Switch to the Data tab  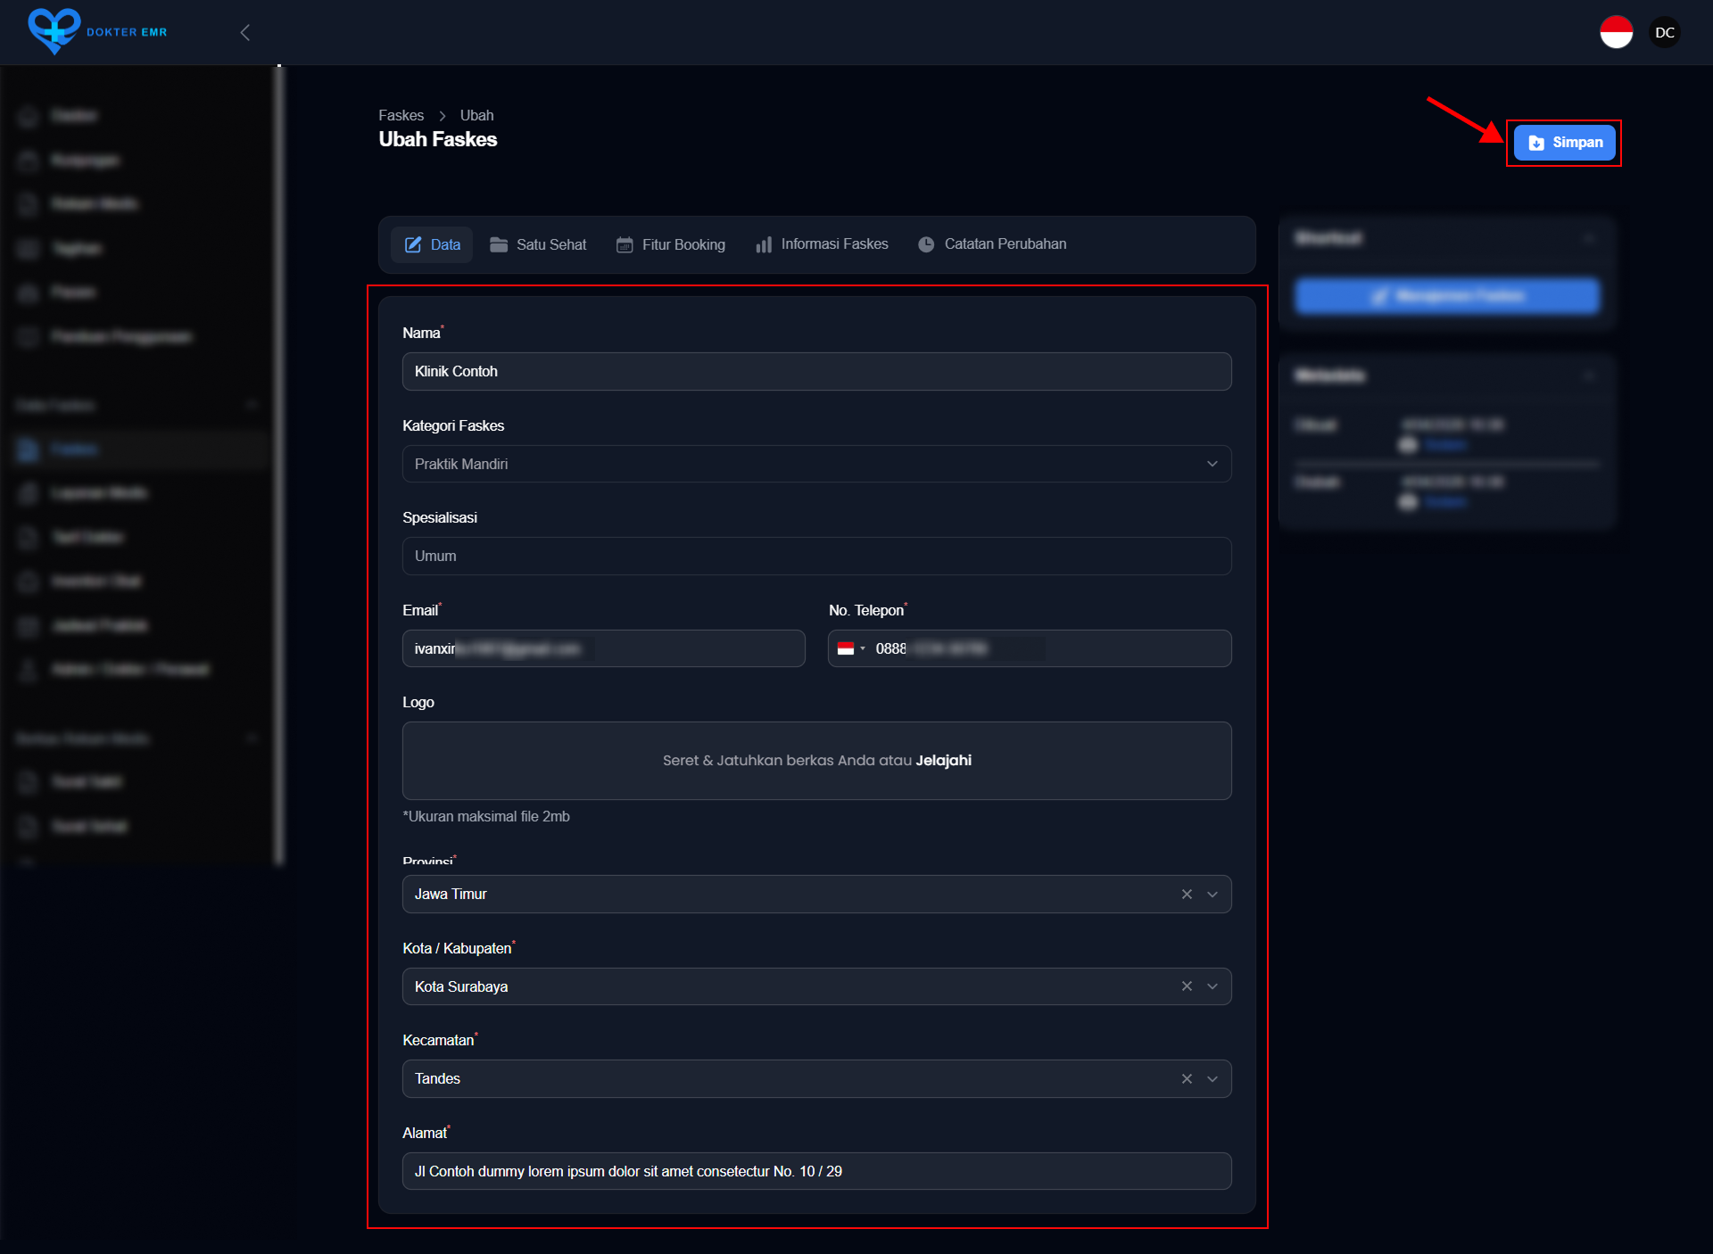(433, 244)
